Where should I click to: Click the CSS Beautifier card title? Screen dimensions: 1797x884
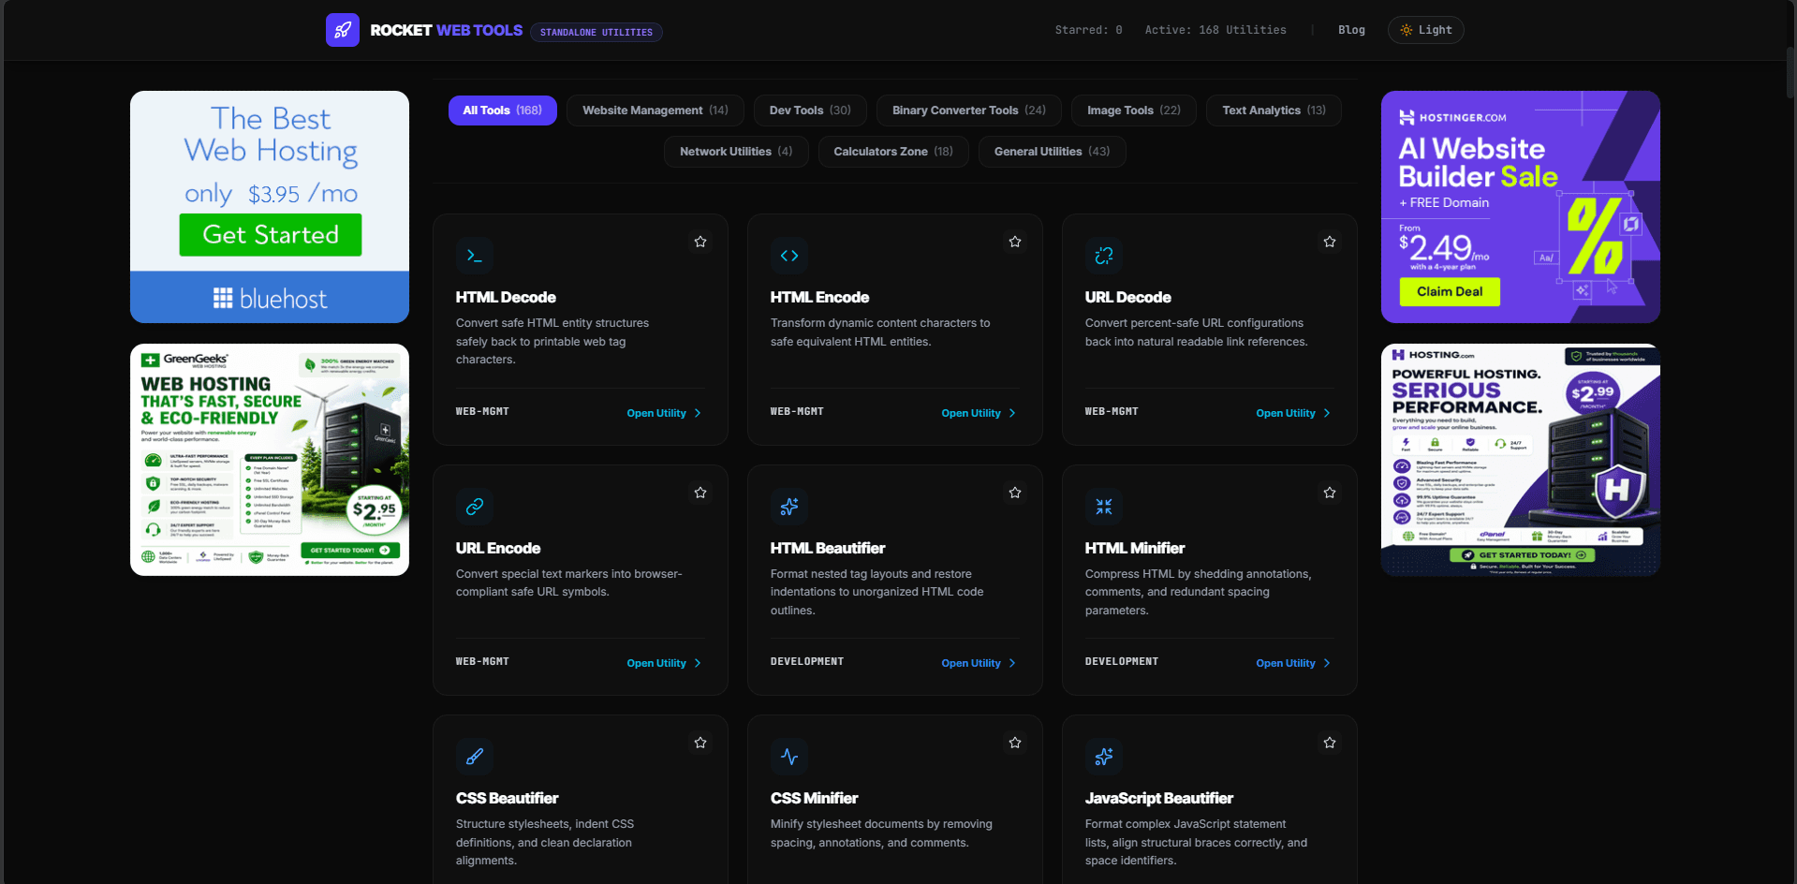[507, 798]
